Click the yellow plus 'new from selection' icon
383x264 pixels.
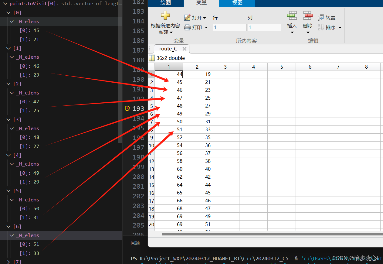165,15
